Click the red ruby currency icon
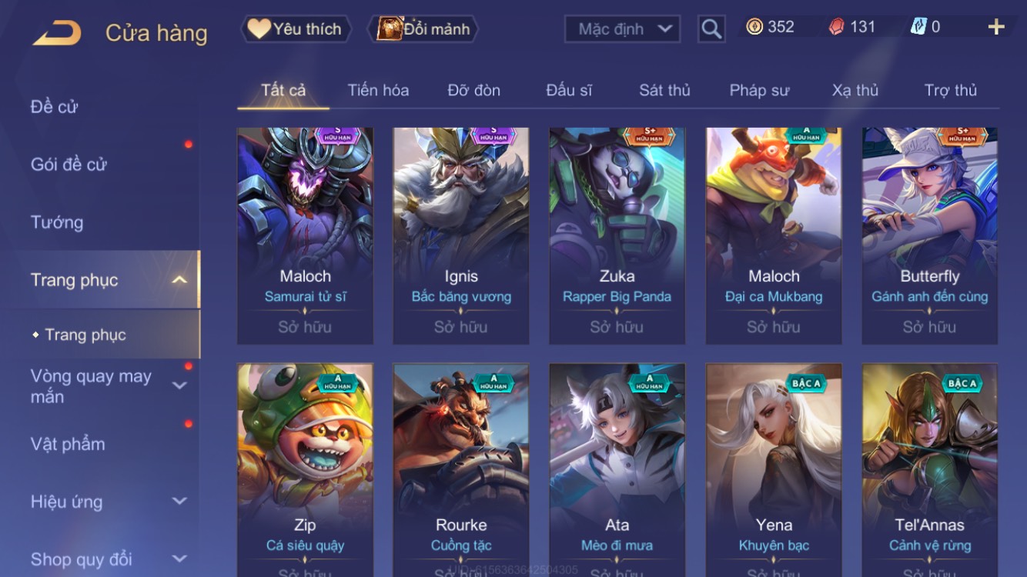Image resolution: width=1027 pixels, height=577 pixels. pyautogui.click(x=836, y=27)
